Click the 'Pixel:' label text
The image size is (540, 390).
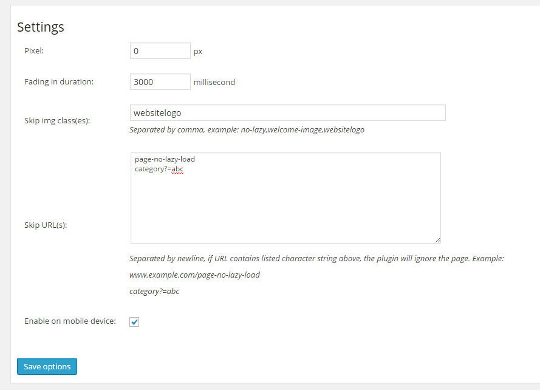pyautogui.click(x=34, y=50)
